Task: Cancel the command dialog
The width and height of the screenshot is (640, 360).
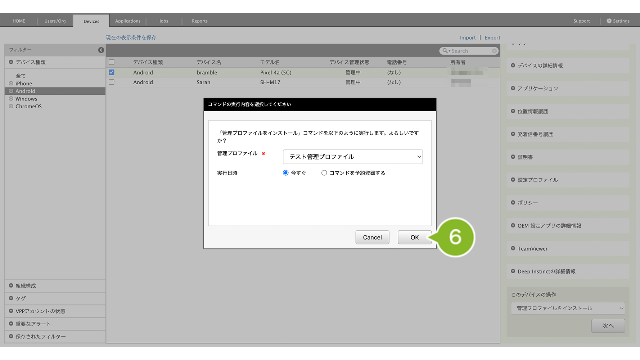Action: tap(372, 237)
